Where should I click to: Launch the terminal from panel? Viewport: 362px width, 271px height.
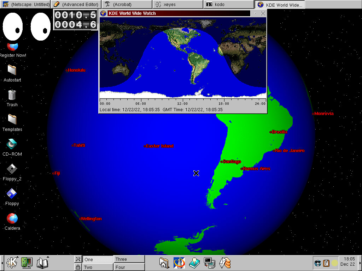click(x=209, y=263)
